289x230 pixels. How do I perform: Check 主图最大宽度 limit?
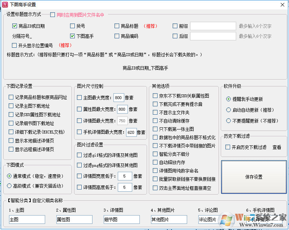pyautogui.click(x=80, y=97)
